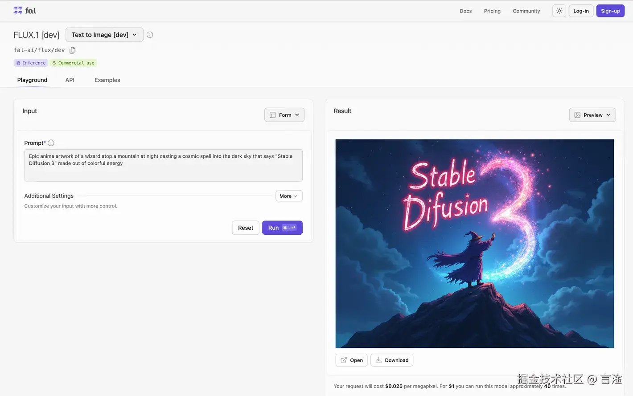Click the FLUX.1 [dev] title

pyautogui.click(x=37, y=35)
